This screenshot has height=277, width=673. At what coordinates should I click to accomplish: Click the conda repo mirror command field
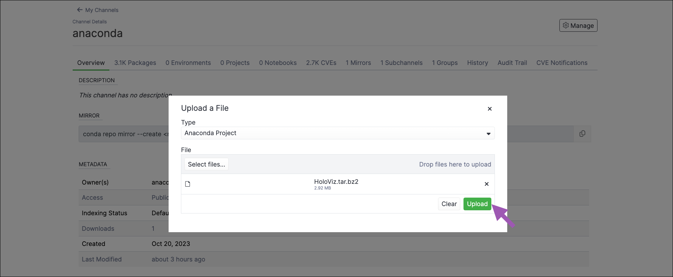coord(326,134)
